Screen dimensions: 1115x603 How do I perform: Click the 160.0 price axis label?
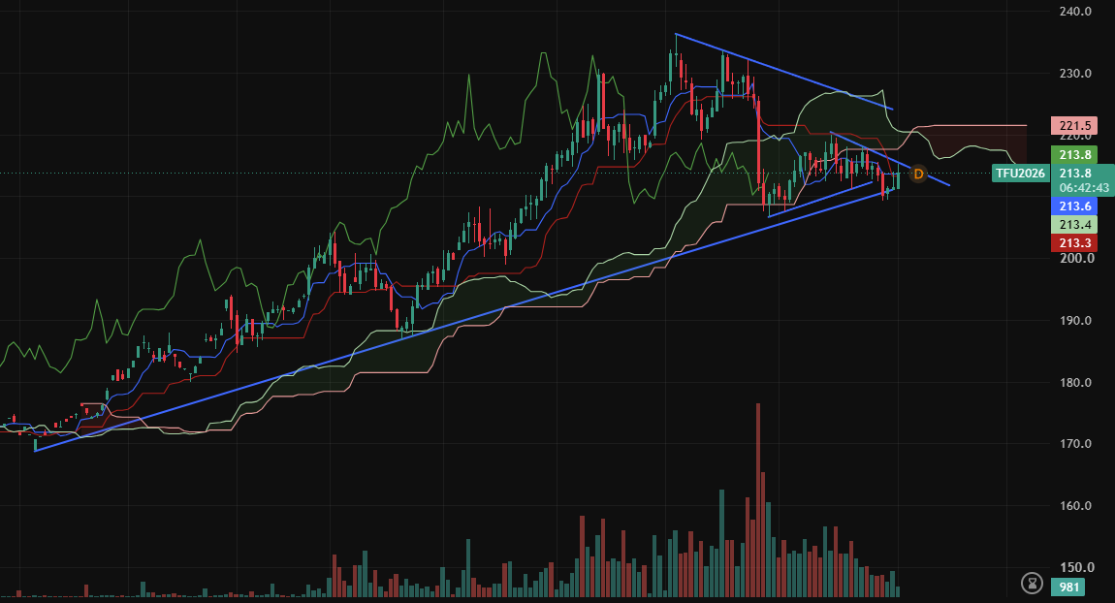[x=1074, y=506]
